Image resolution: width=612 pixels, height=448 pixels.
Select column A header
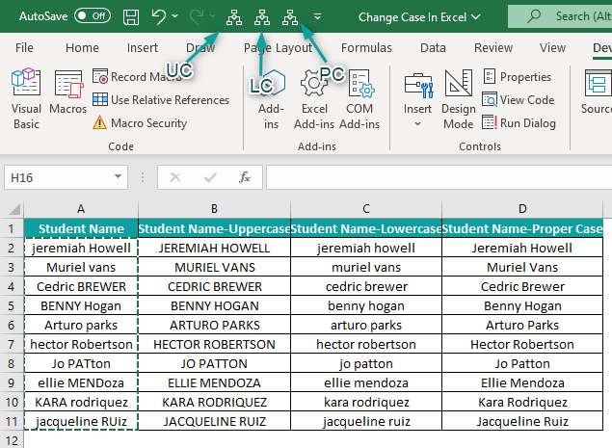tap(81, 209)
